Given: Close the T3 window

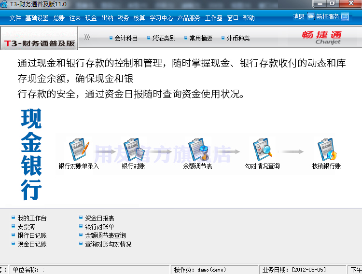Looking at the screenshot, I should click(x=351, y=3).
